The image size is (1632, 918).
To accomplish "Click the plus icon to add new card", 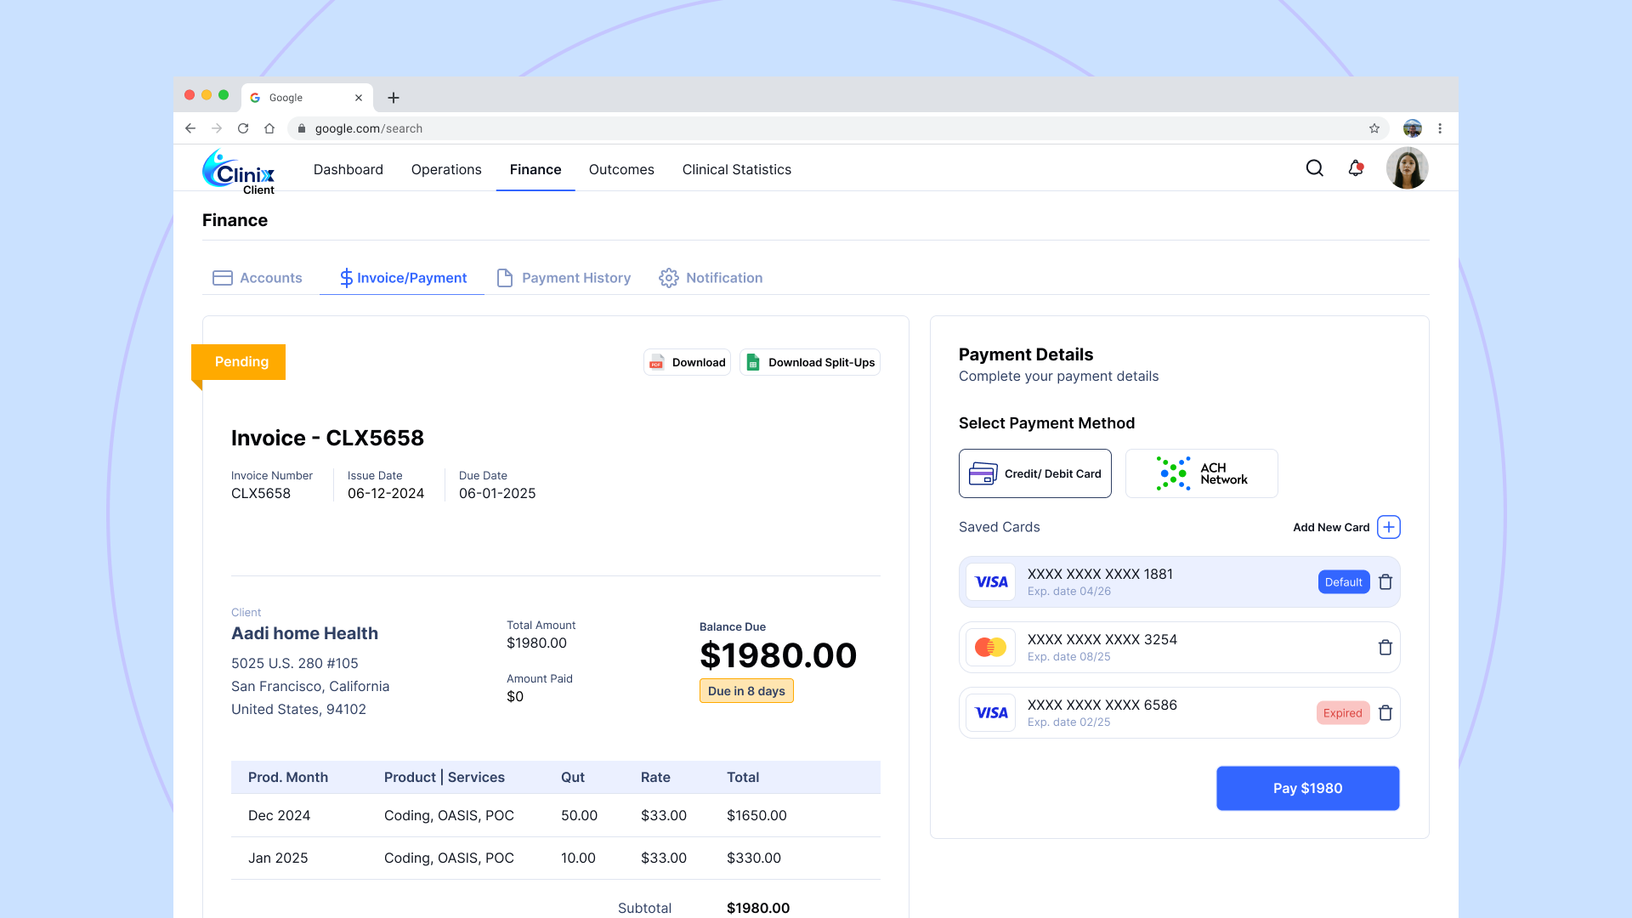I will 1389,527.
